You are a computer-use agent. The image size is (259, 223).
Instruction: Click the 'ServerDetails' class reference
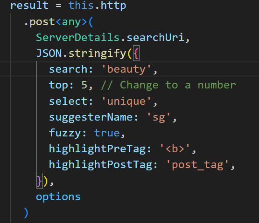tap(77, 37)
